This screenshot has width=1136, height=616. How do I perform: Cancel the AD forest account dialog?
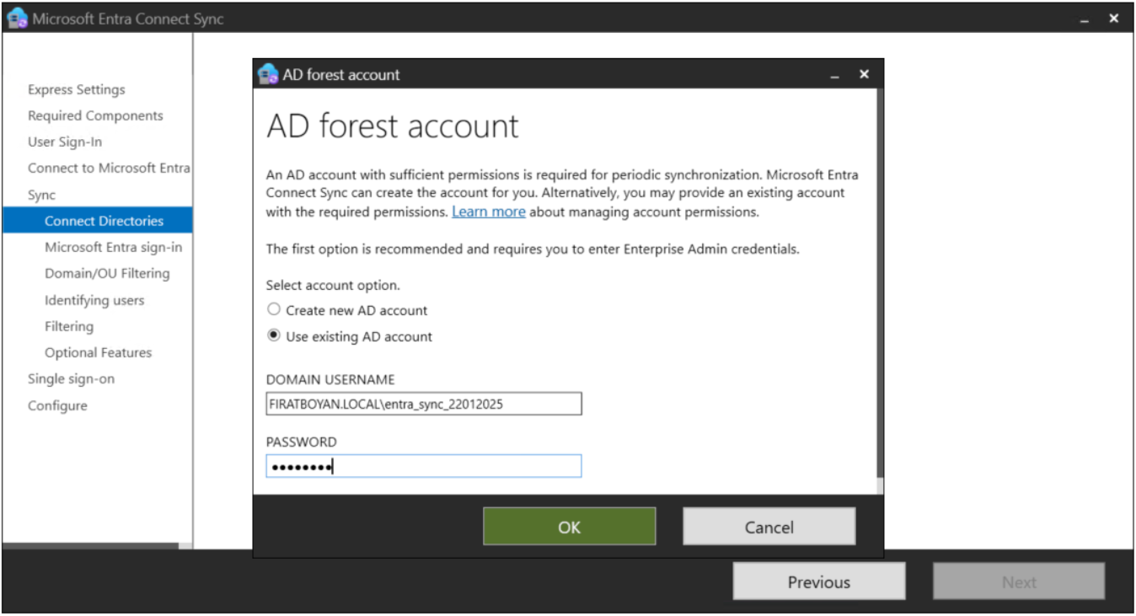click(769, 527)
